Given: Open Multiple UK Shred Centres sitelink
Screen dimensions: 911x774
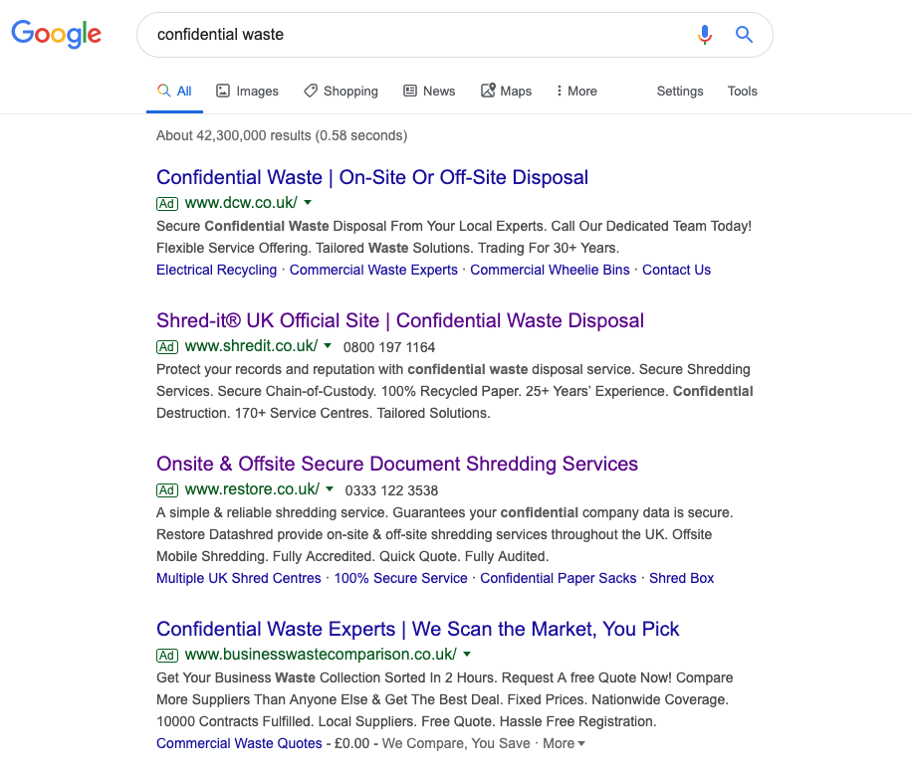Looking at the screenshot, I should coord(239,578).
